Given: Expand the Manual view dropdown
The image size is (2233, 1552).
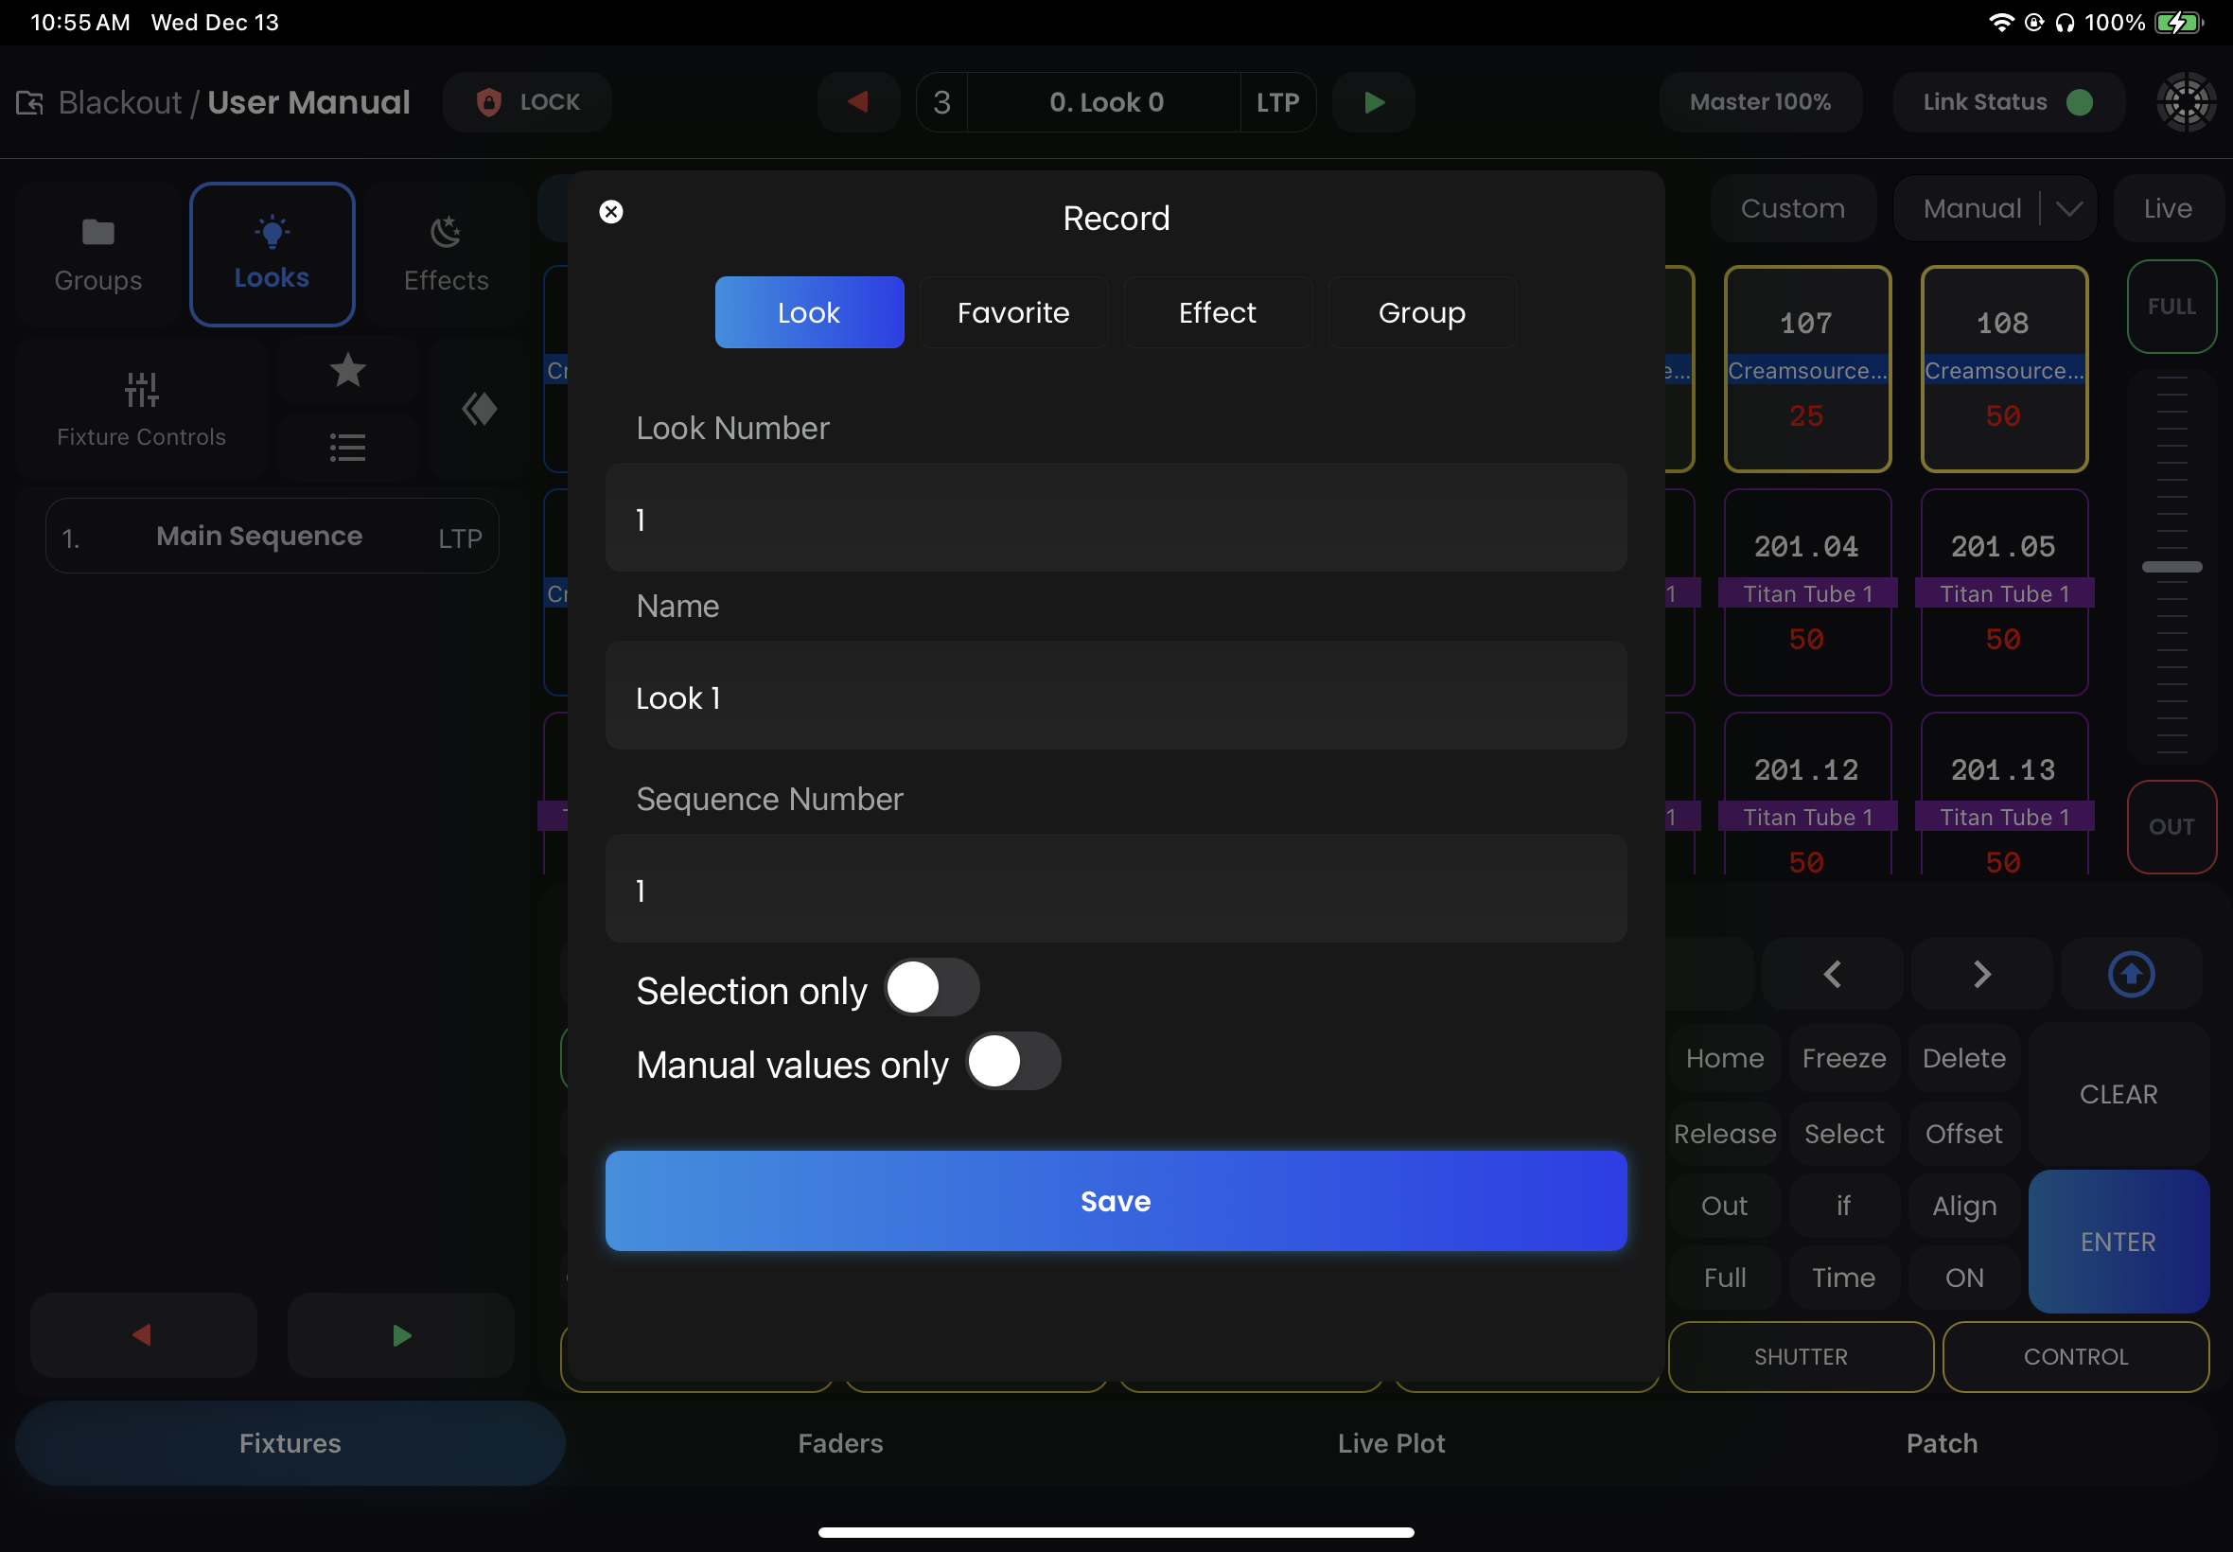Looking at the screenshot, I should click(x=2072, y=208).
